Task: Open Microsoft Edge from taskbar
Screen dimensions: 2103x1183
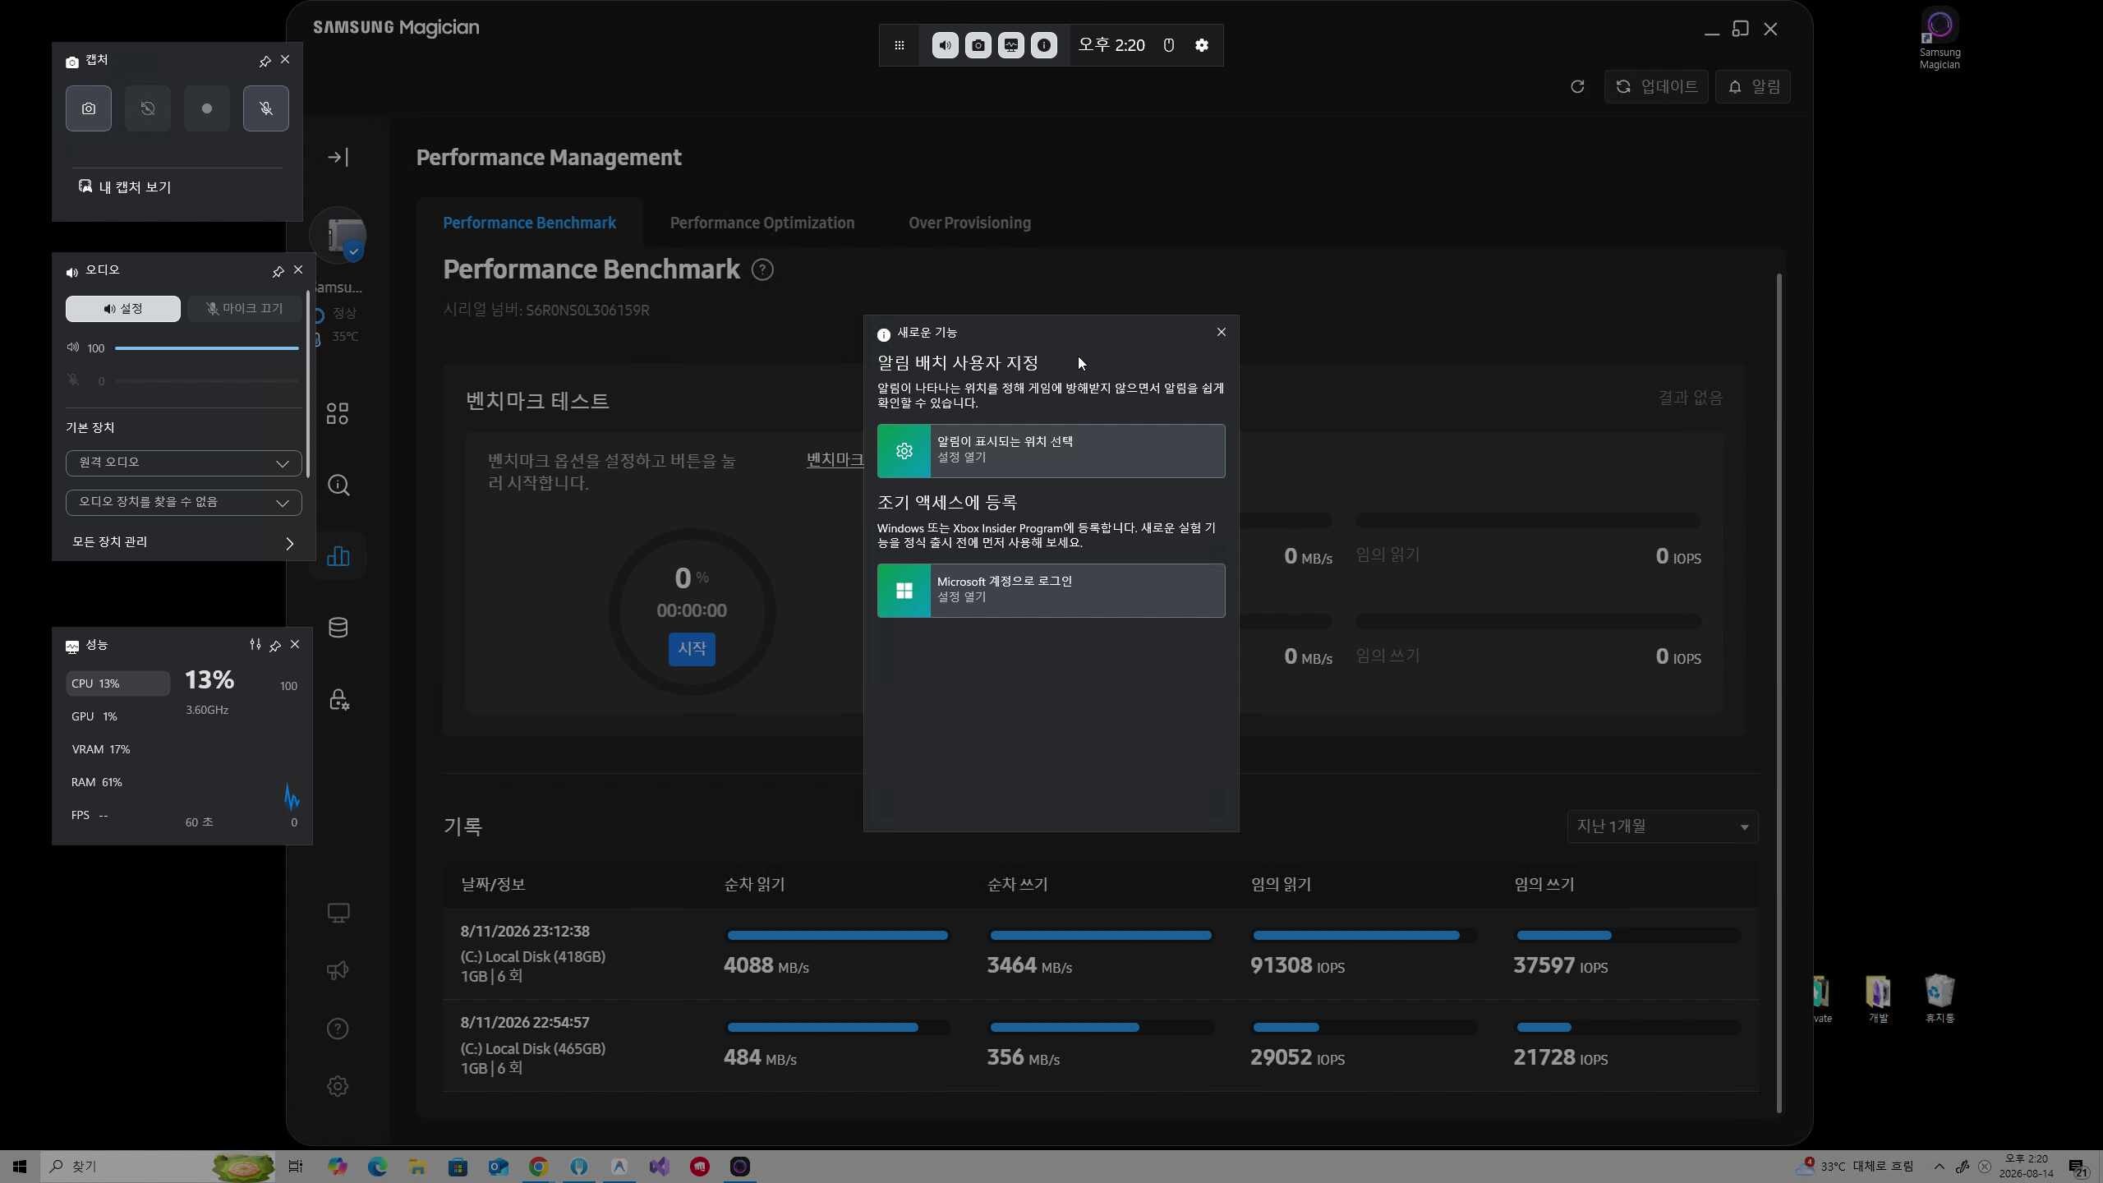Action: [x=377, y=1167]
